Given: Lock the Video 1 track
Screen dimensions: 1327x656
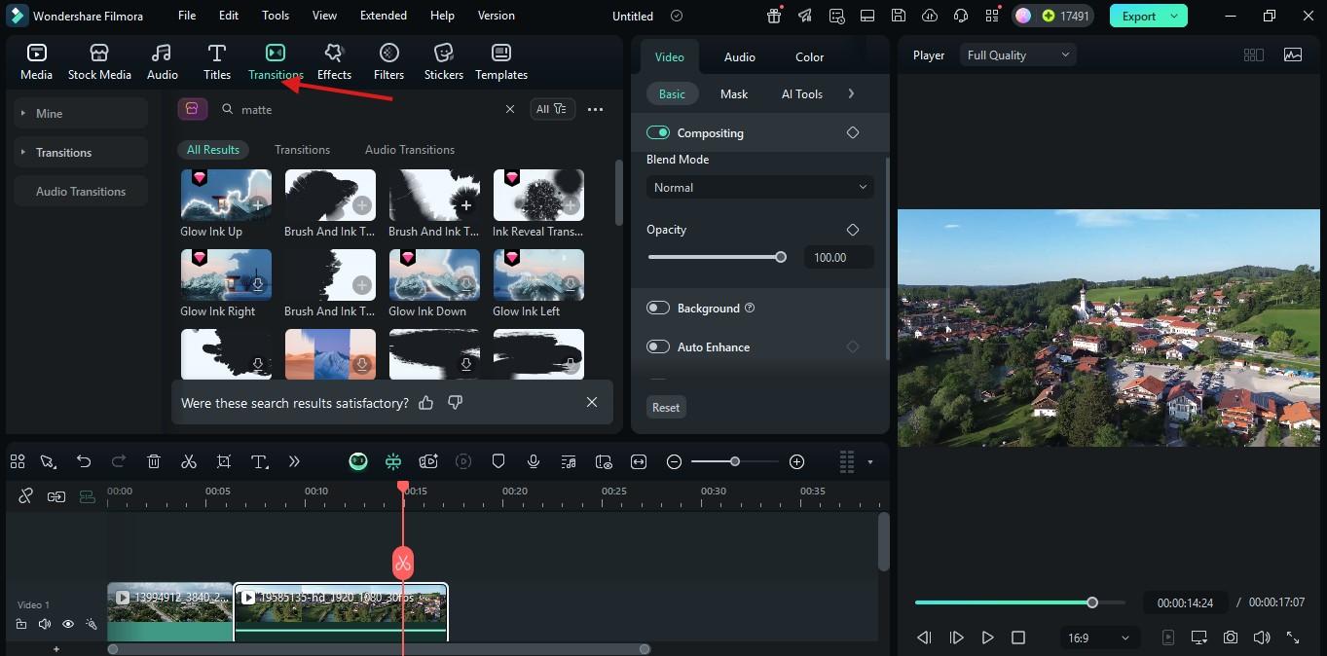Looking at the screenshot, I should 21,624.
